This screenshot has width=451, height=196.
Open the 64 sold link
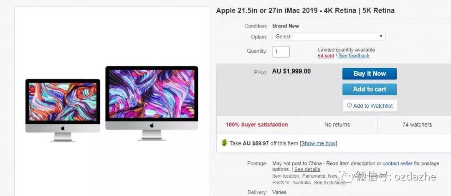click(326, 56)
